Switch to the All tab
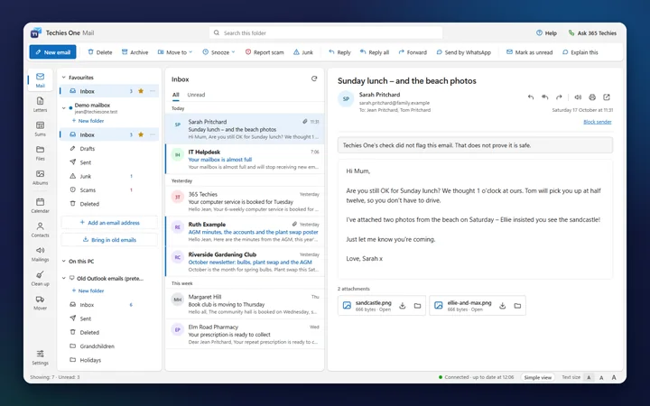Screen dimensions: 650x406 tap(176, 95)
